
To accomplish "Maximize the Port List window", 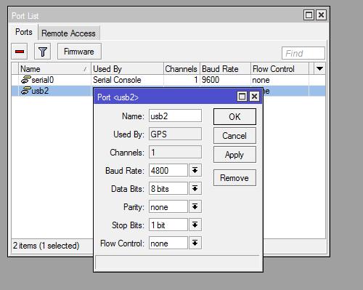I will click(x=309, y=15).
